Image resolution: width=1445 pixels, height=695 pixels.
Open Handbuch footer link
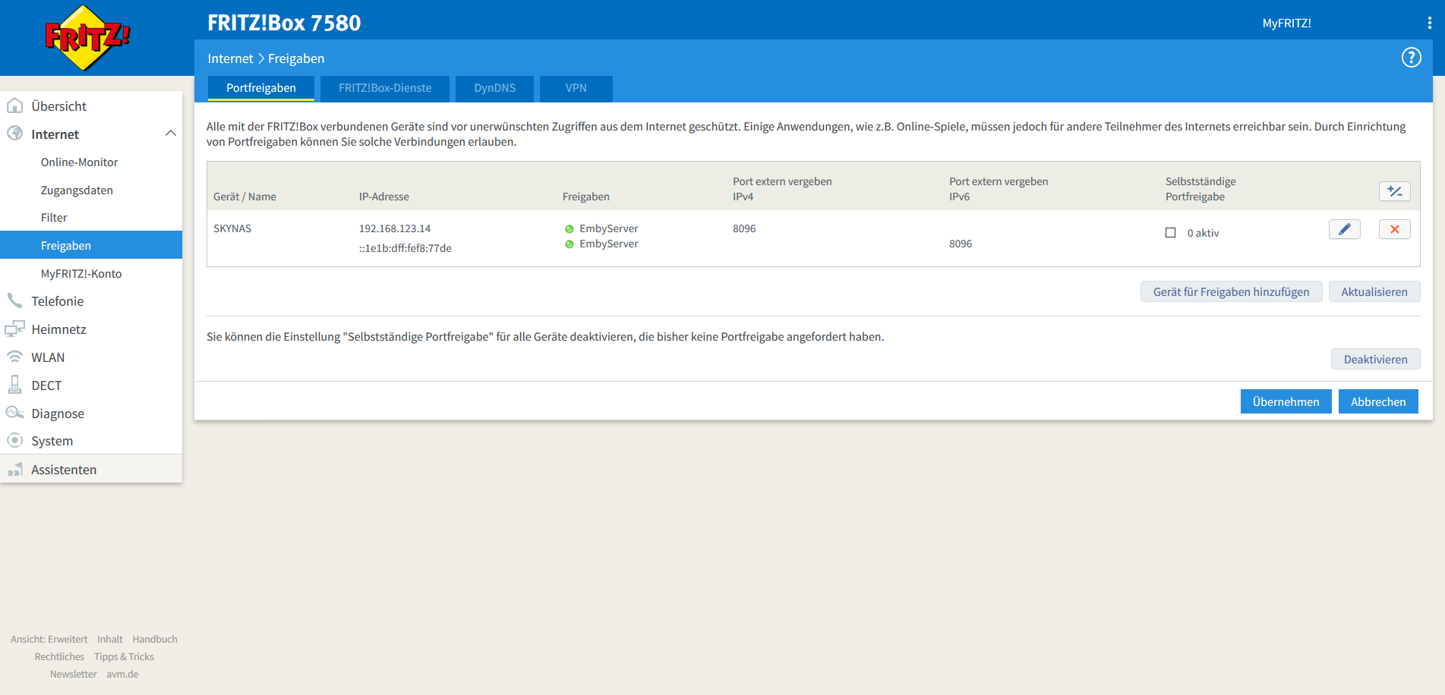pos(155,640)
